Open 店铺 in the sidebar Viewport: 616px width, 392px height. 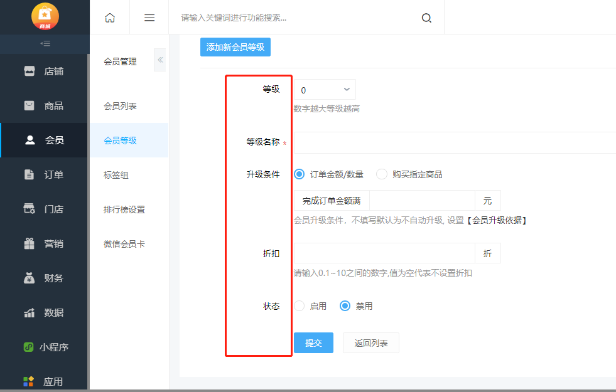coord(54,72)
